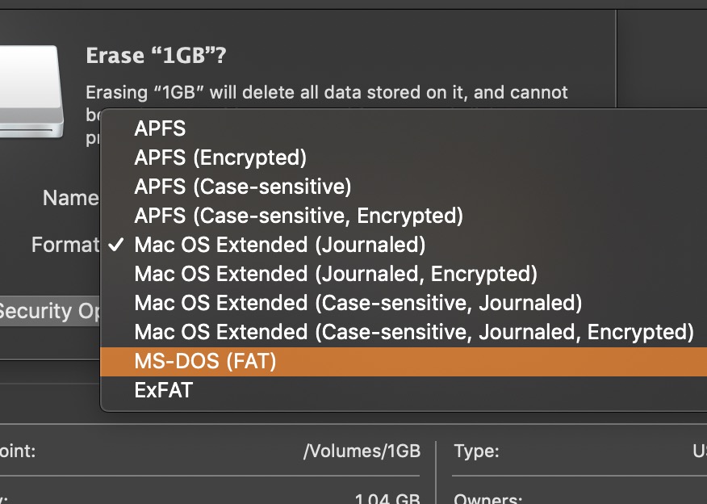This screenshot has width=707, height=504.
Task: Choose APFS (Encrypted) from the list
Action: pos(220,157)
